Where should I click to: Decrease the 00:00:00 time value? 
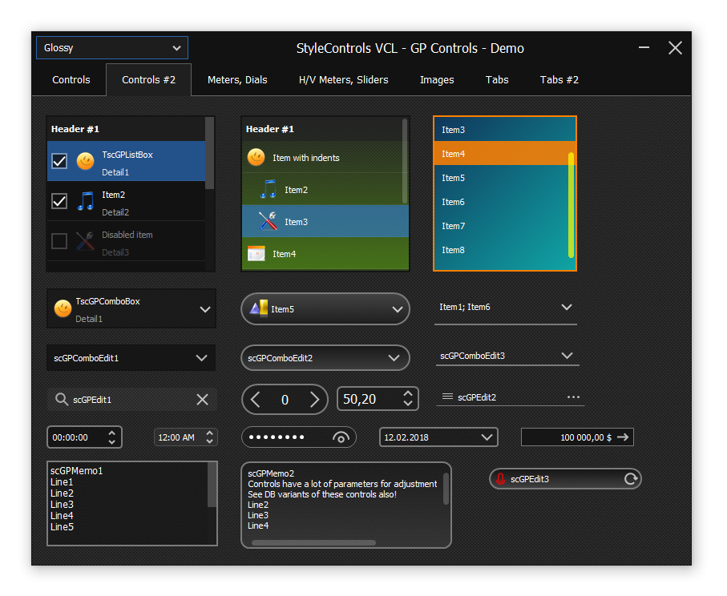click(x=111, y=441)
